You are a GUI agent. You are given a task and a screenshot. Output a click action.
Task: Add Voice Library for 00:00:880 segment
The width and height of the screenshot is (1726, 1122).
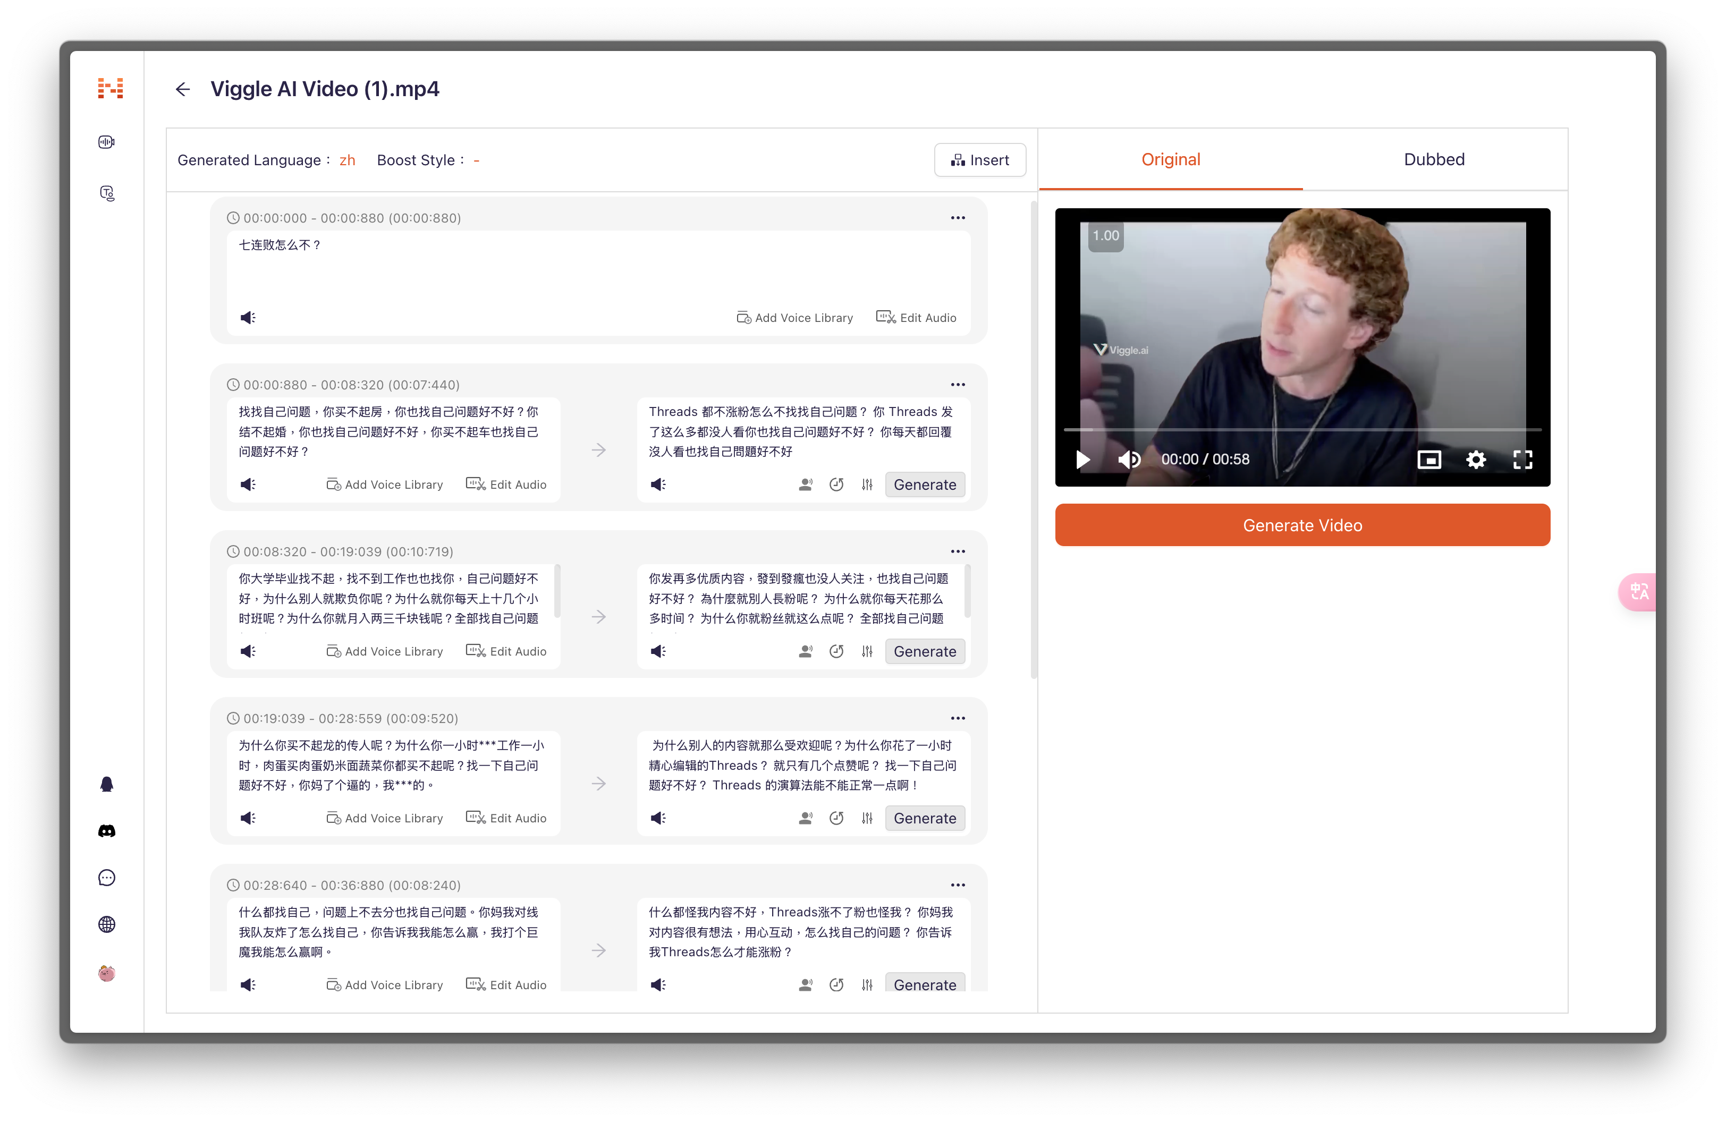click(384, 484)
